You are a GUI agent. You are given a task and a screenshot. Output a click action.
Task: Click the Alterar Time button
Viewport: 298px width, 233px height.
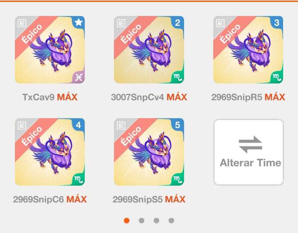coord(248,152)
